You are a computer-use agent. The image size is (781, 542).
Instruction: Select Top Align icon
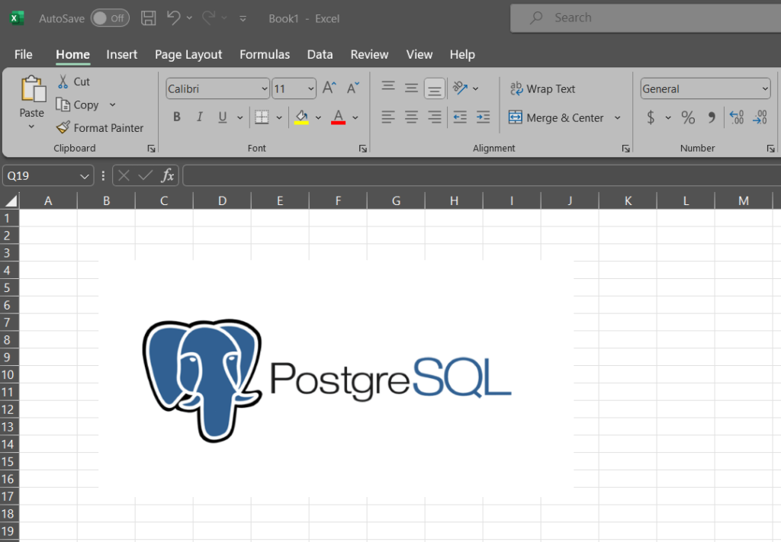click(388, 88)
